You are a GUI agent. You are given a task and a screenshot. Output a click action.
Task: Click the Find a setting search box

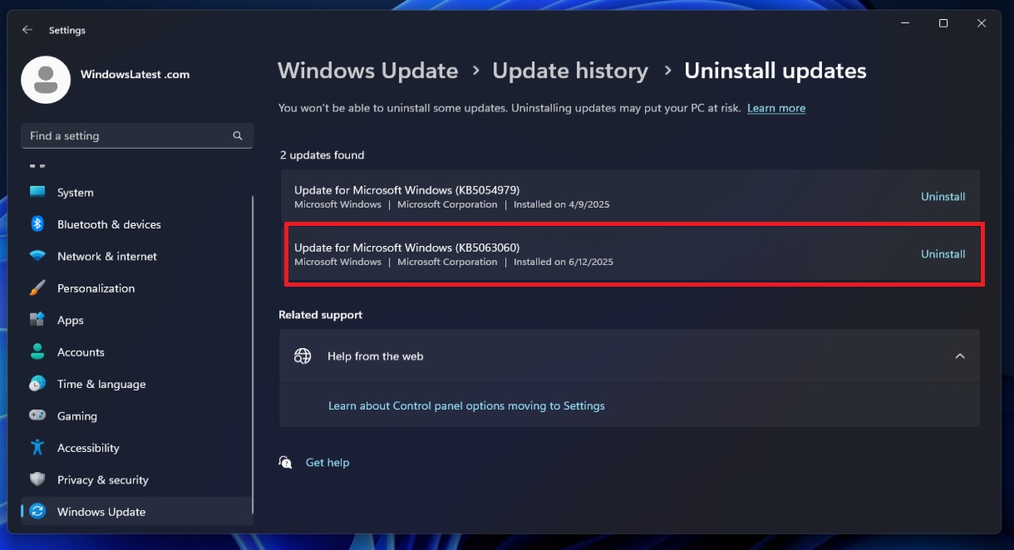(x=137, y=135)
